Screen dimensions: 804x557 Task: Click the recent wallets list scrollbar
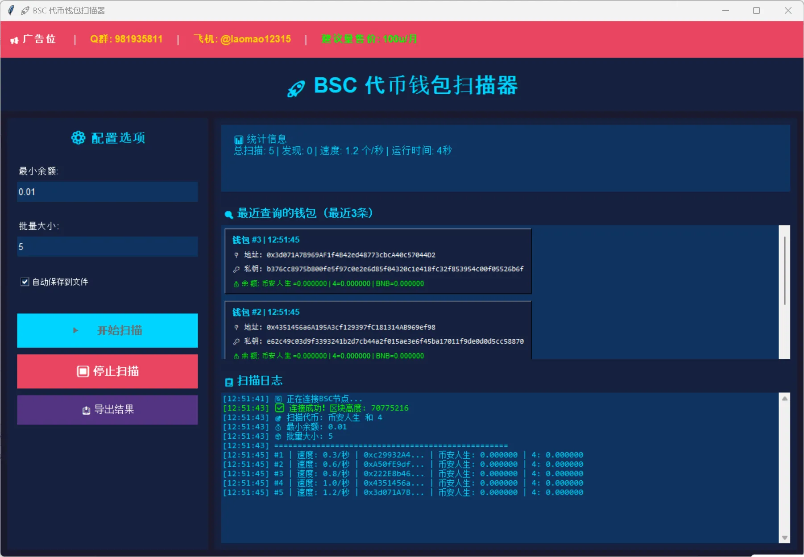click(x=784, y=270)
